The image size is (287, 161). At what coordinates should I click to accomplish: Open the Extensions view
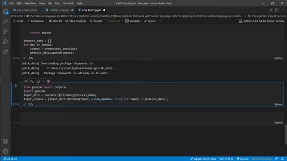click(5, 52)
